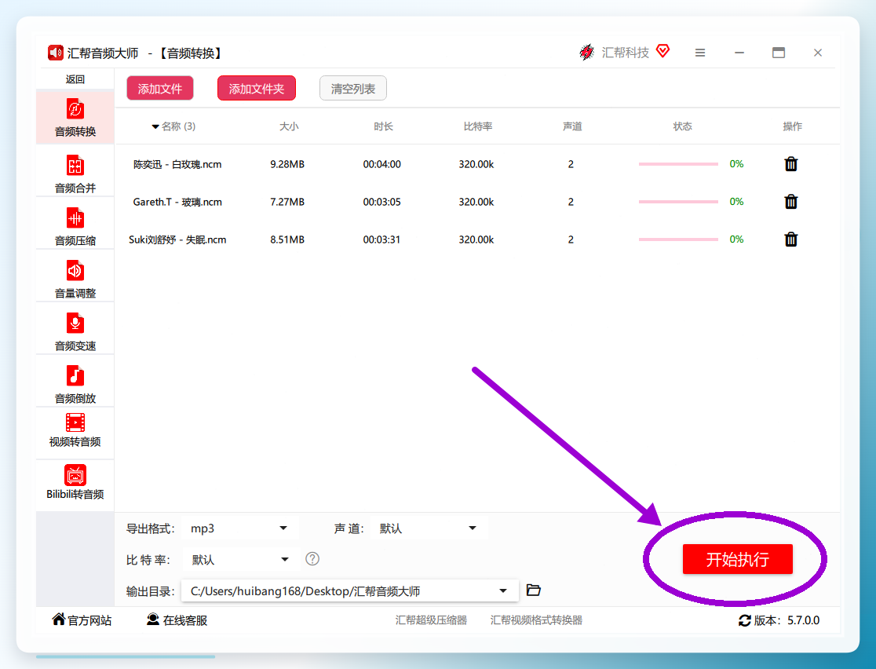Click the 9.28MB size cell

coord(287,164)
